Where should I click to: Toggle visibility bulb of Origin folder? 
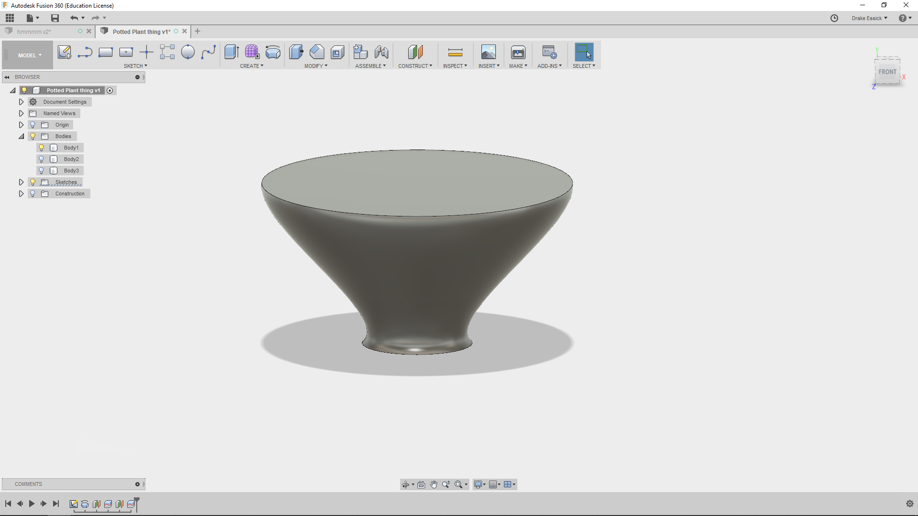[x=33, y=125]
